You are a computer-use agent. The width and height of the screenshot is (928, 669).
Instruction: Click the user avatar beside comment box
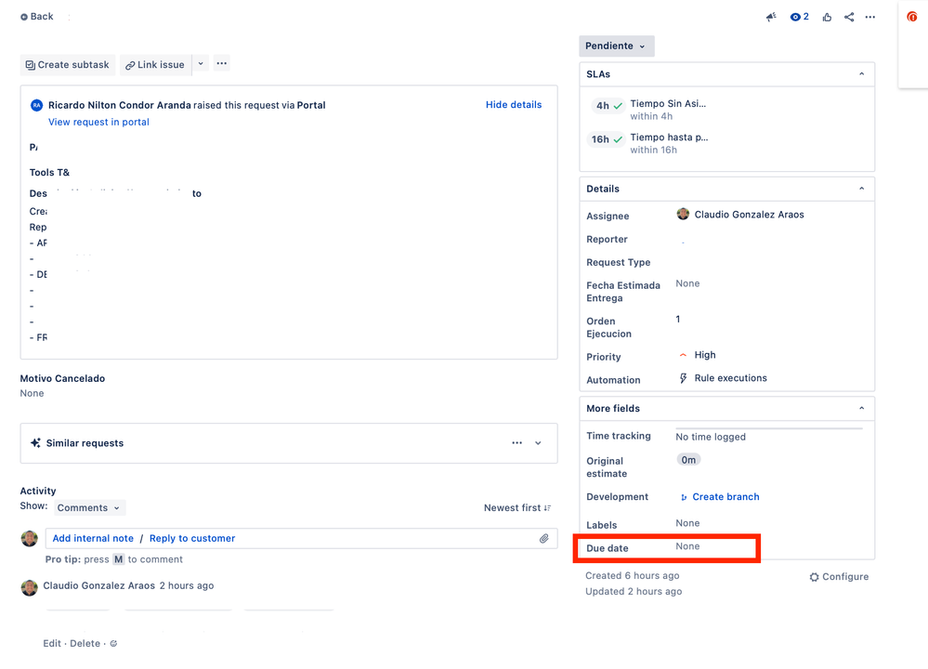[x=29, y=538]
